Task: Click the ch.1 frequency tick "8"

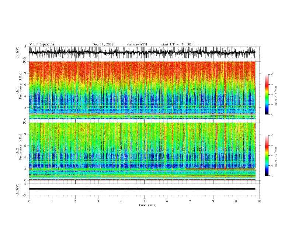Action: coord(26,73)
